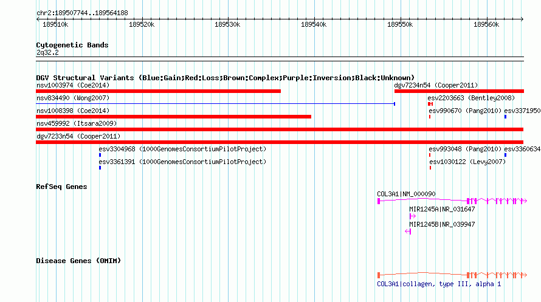
Task: Click the 189560k ruler label
Action: click(x=486, y=24)
